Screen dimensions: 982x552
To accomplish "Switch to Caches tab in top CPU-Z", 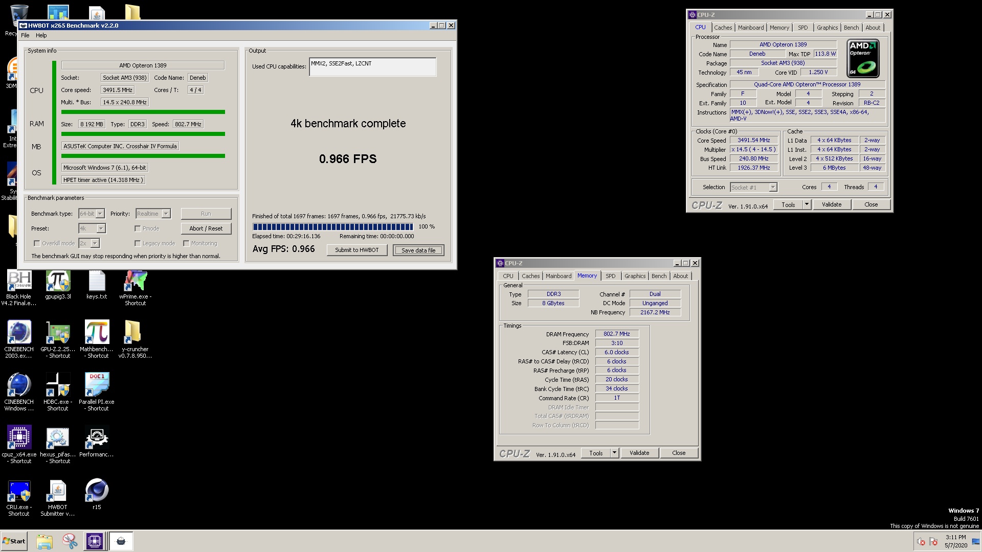I will pos(723,28).
